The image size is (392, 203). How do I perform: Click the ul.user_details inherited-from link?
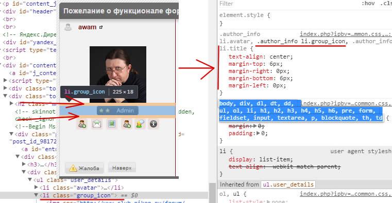pyautogui.click(x=288, y=184)
